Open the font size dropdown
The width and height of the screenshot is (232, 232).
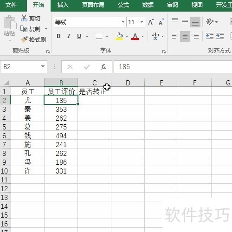click(x=142, y=22)
